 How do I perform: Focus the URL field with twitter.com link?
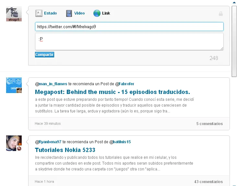[x=129, y=27]
